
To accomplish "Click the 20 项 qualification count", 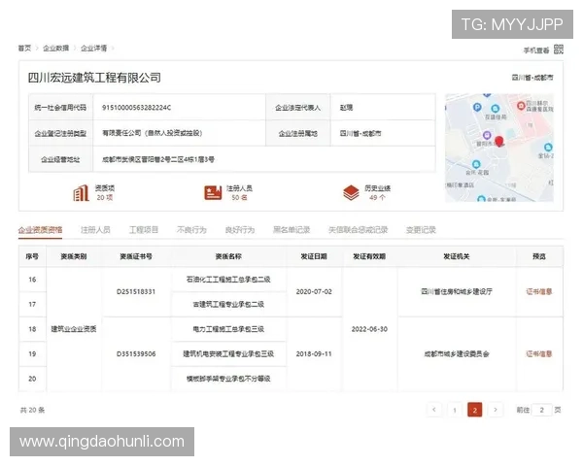I will point(105,198).
